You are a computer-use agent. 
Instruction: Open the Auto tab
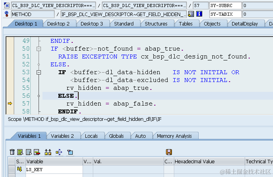[x=140, y=136]
